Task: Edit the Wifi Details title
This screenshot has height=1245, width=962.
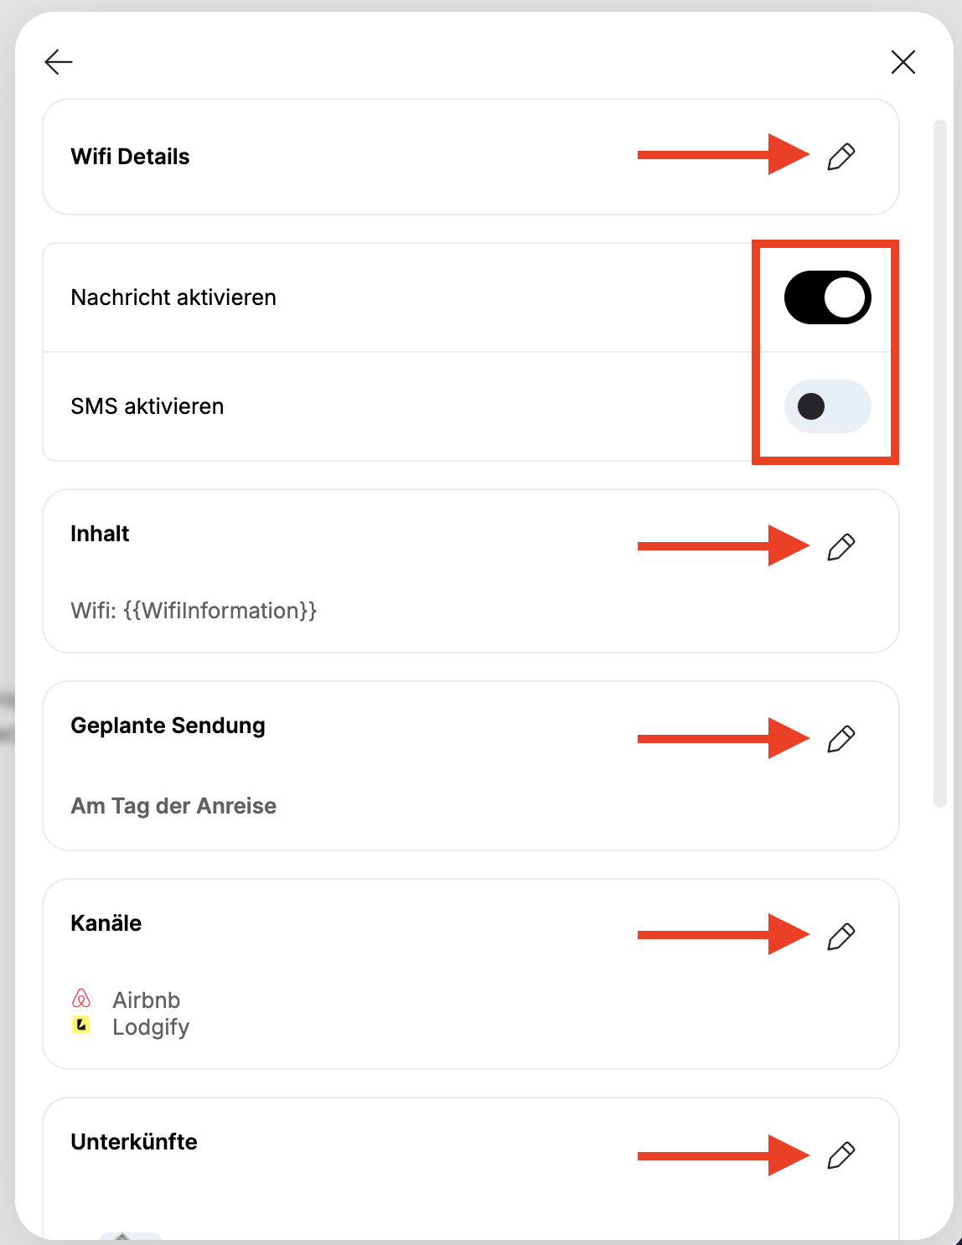Action: point(841,157)
